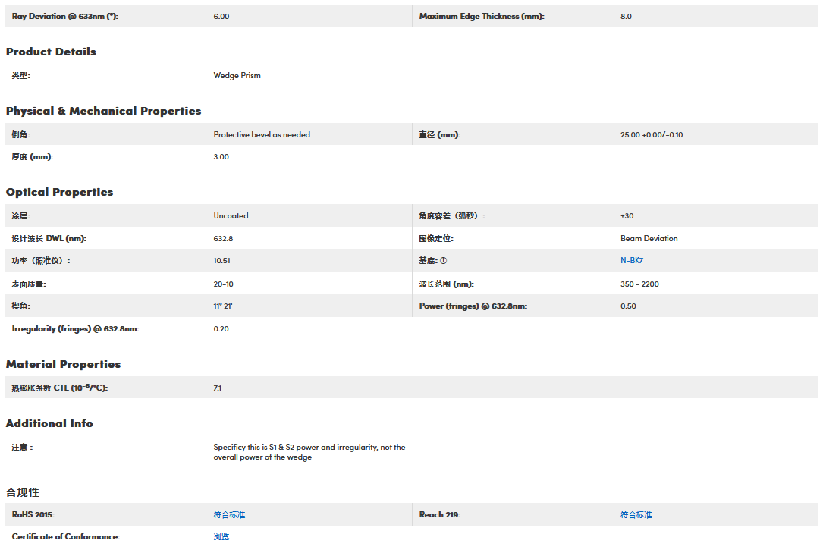Click the 合规性 section heading

(x=22, y=492)
